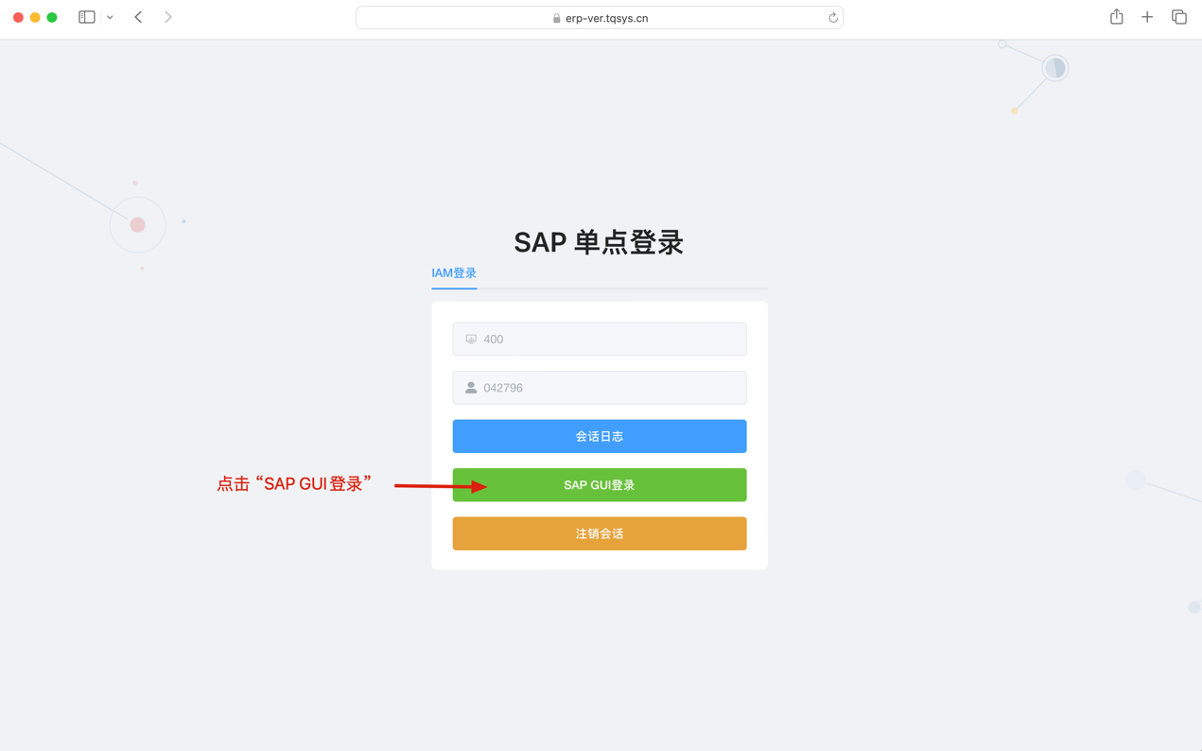Click the Safari address bar erp-ver.tqsys.cn
Screen dimensions: 1202x751
coord(600,18)
